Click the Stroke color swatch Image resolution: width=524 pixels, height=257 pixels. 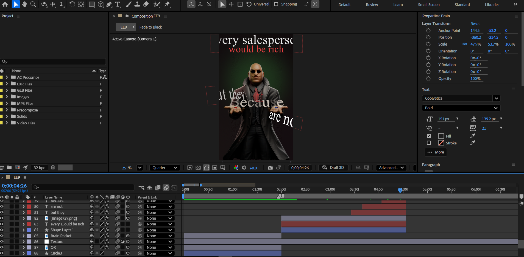tap(441, 143)
